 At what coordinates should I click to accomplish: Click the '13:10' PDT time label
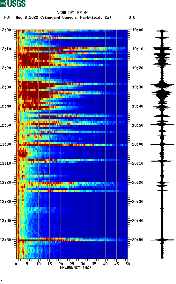[x=6, y=163]
